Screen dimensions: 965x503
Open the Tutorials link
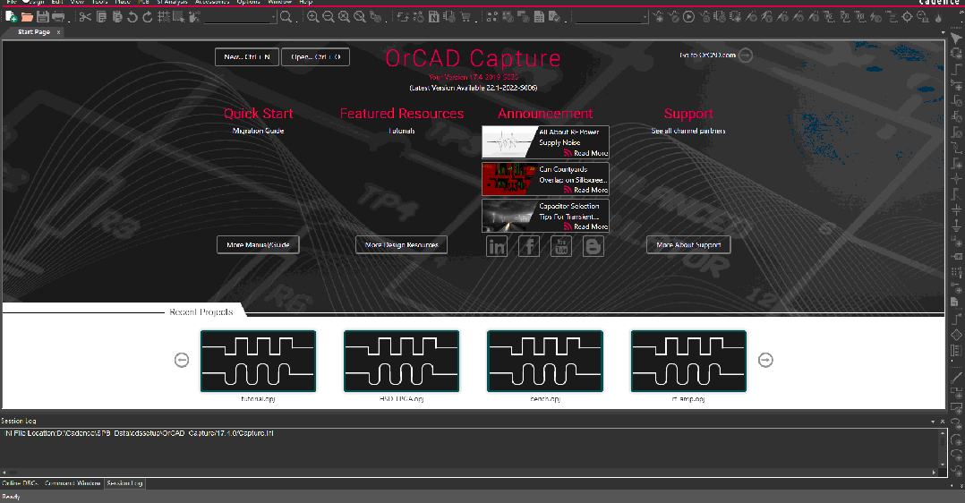pyautogui.click(x=401, y=131)
